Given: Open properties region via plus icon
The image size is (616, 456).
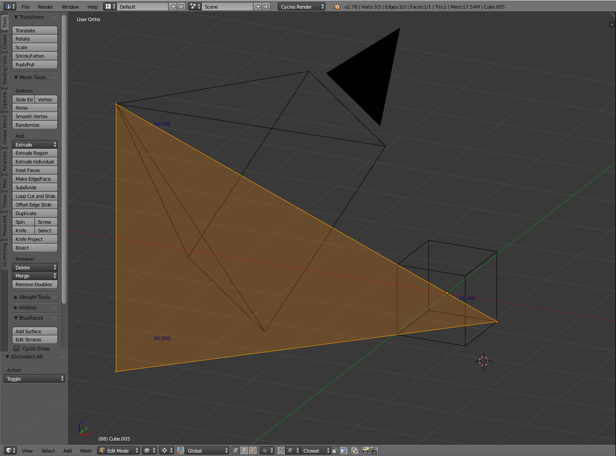Looking at the screenshot, I should coord(612,25).
